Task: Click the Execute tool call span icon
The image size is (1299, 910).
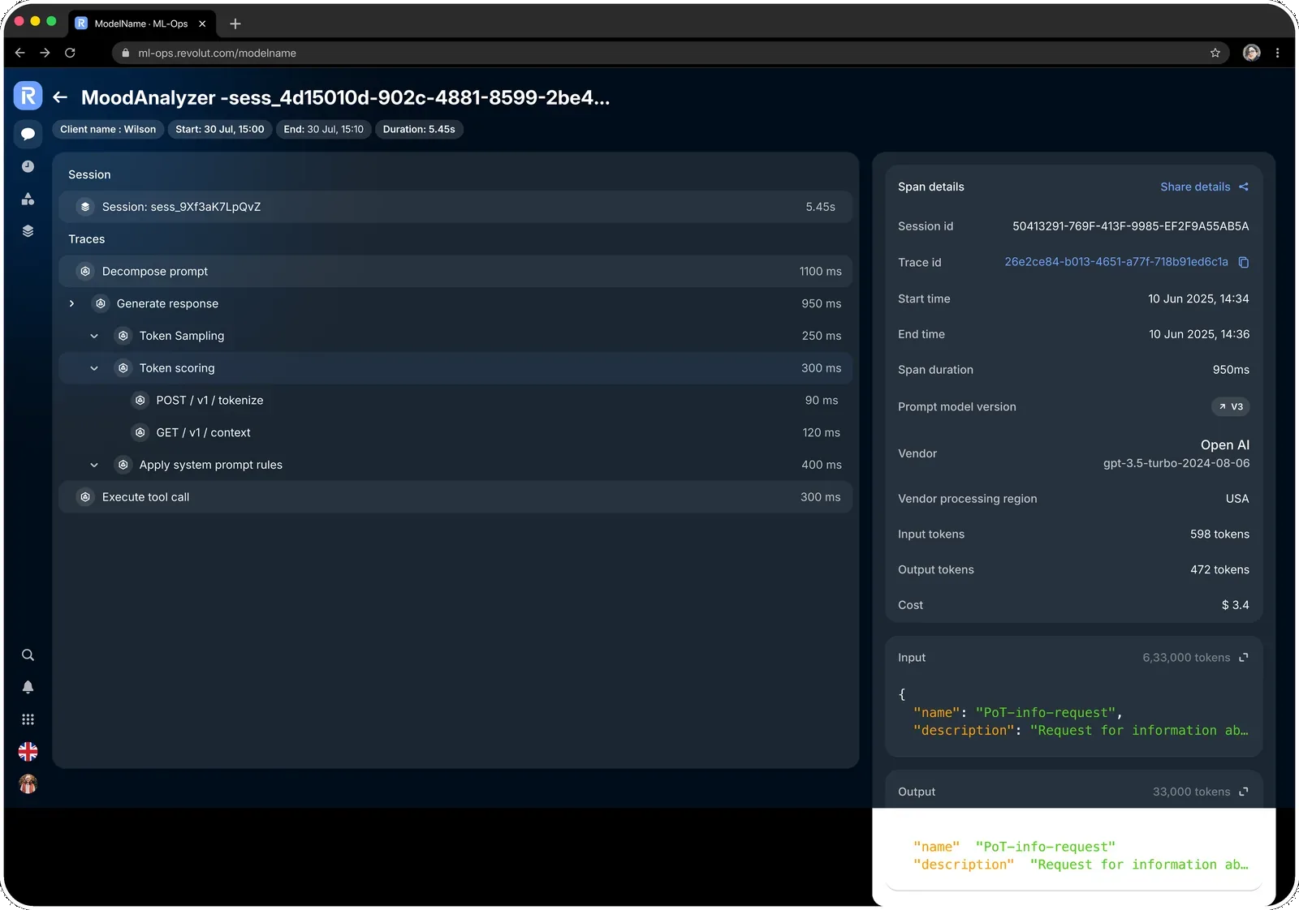Action: pos(85,497)
